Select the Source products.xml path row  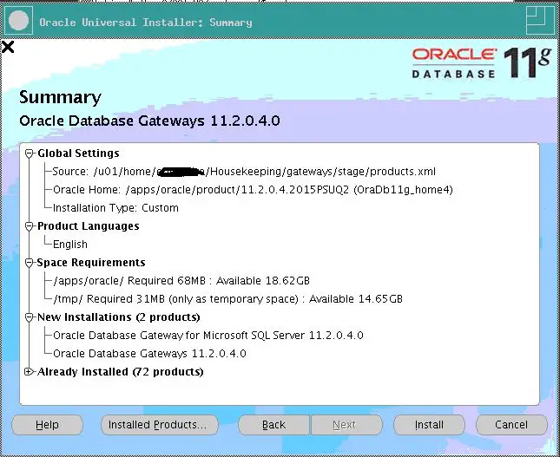pyautogui.click(x=244, y=172)
